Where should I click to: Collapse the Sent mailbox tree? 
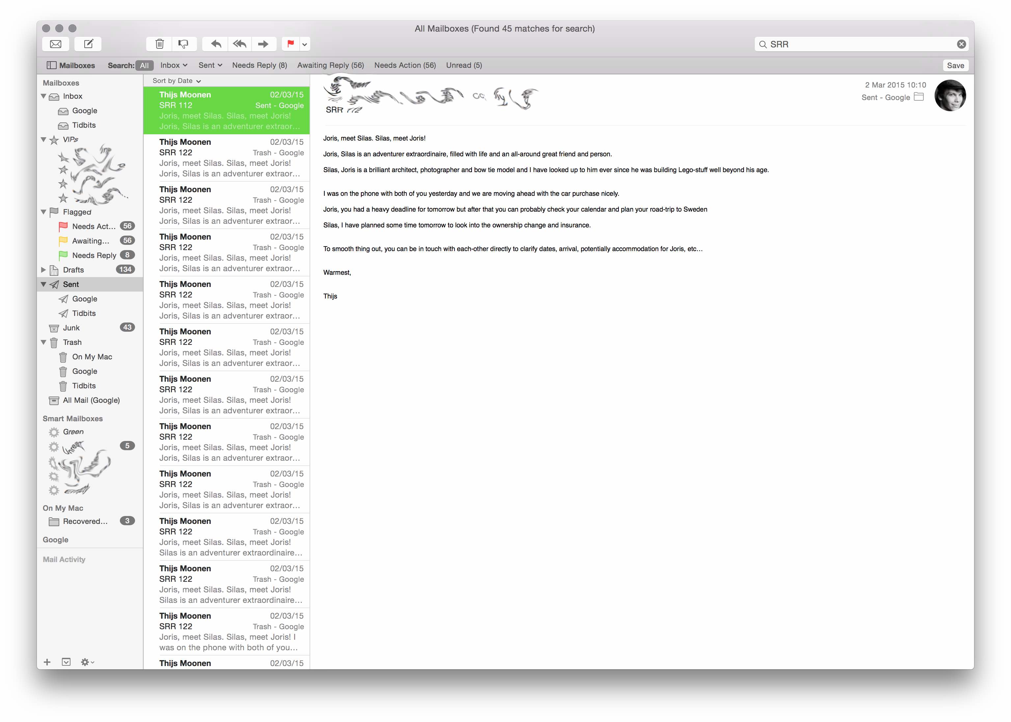43,284
